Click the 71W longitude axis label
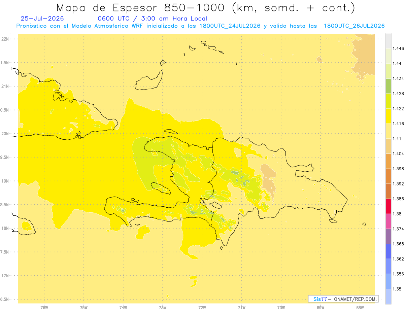 pyautogui.click(x=241, y=307)
